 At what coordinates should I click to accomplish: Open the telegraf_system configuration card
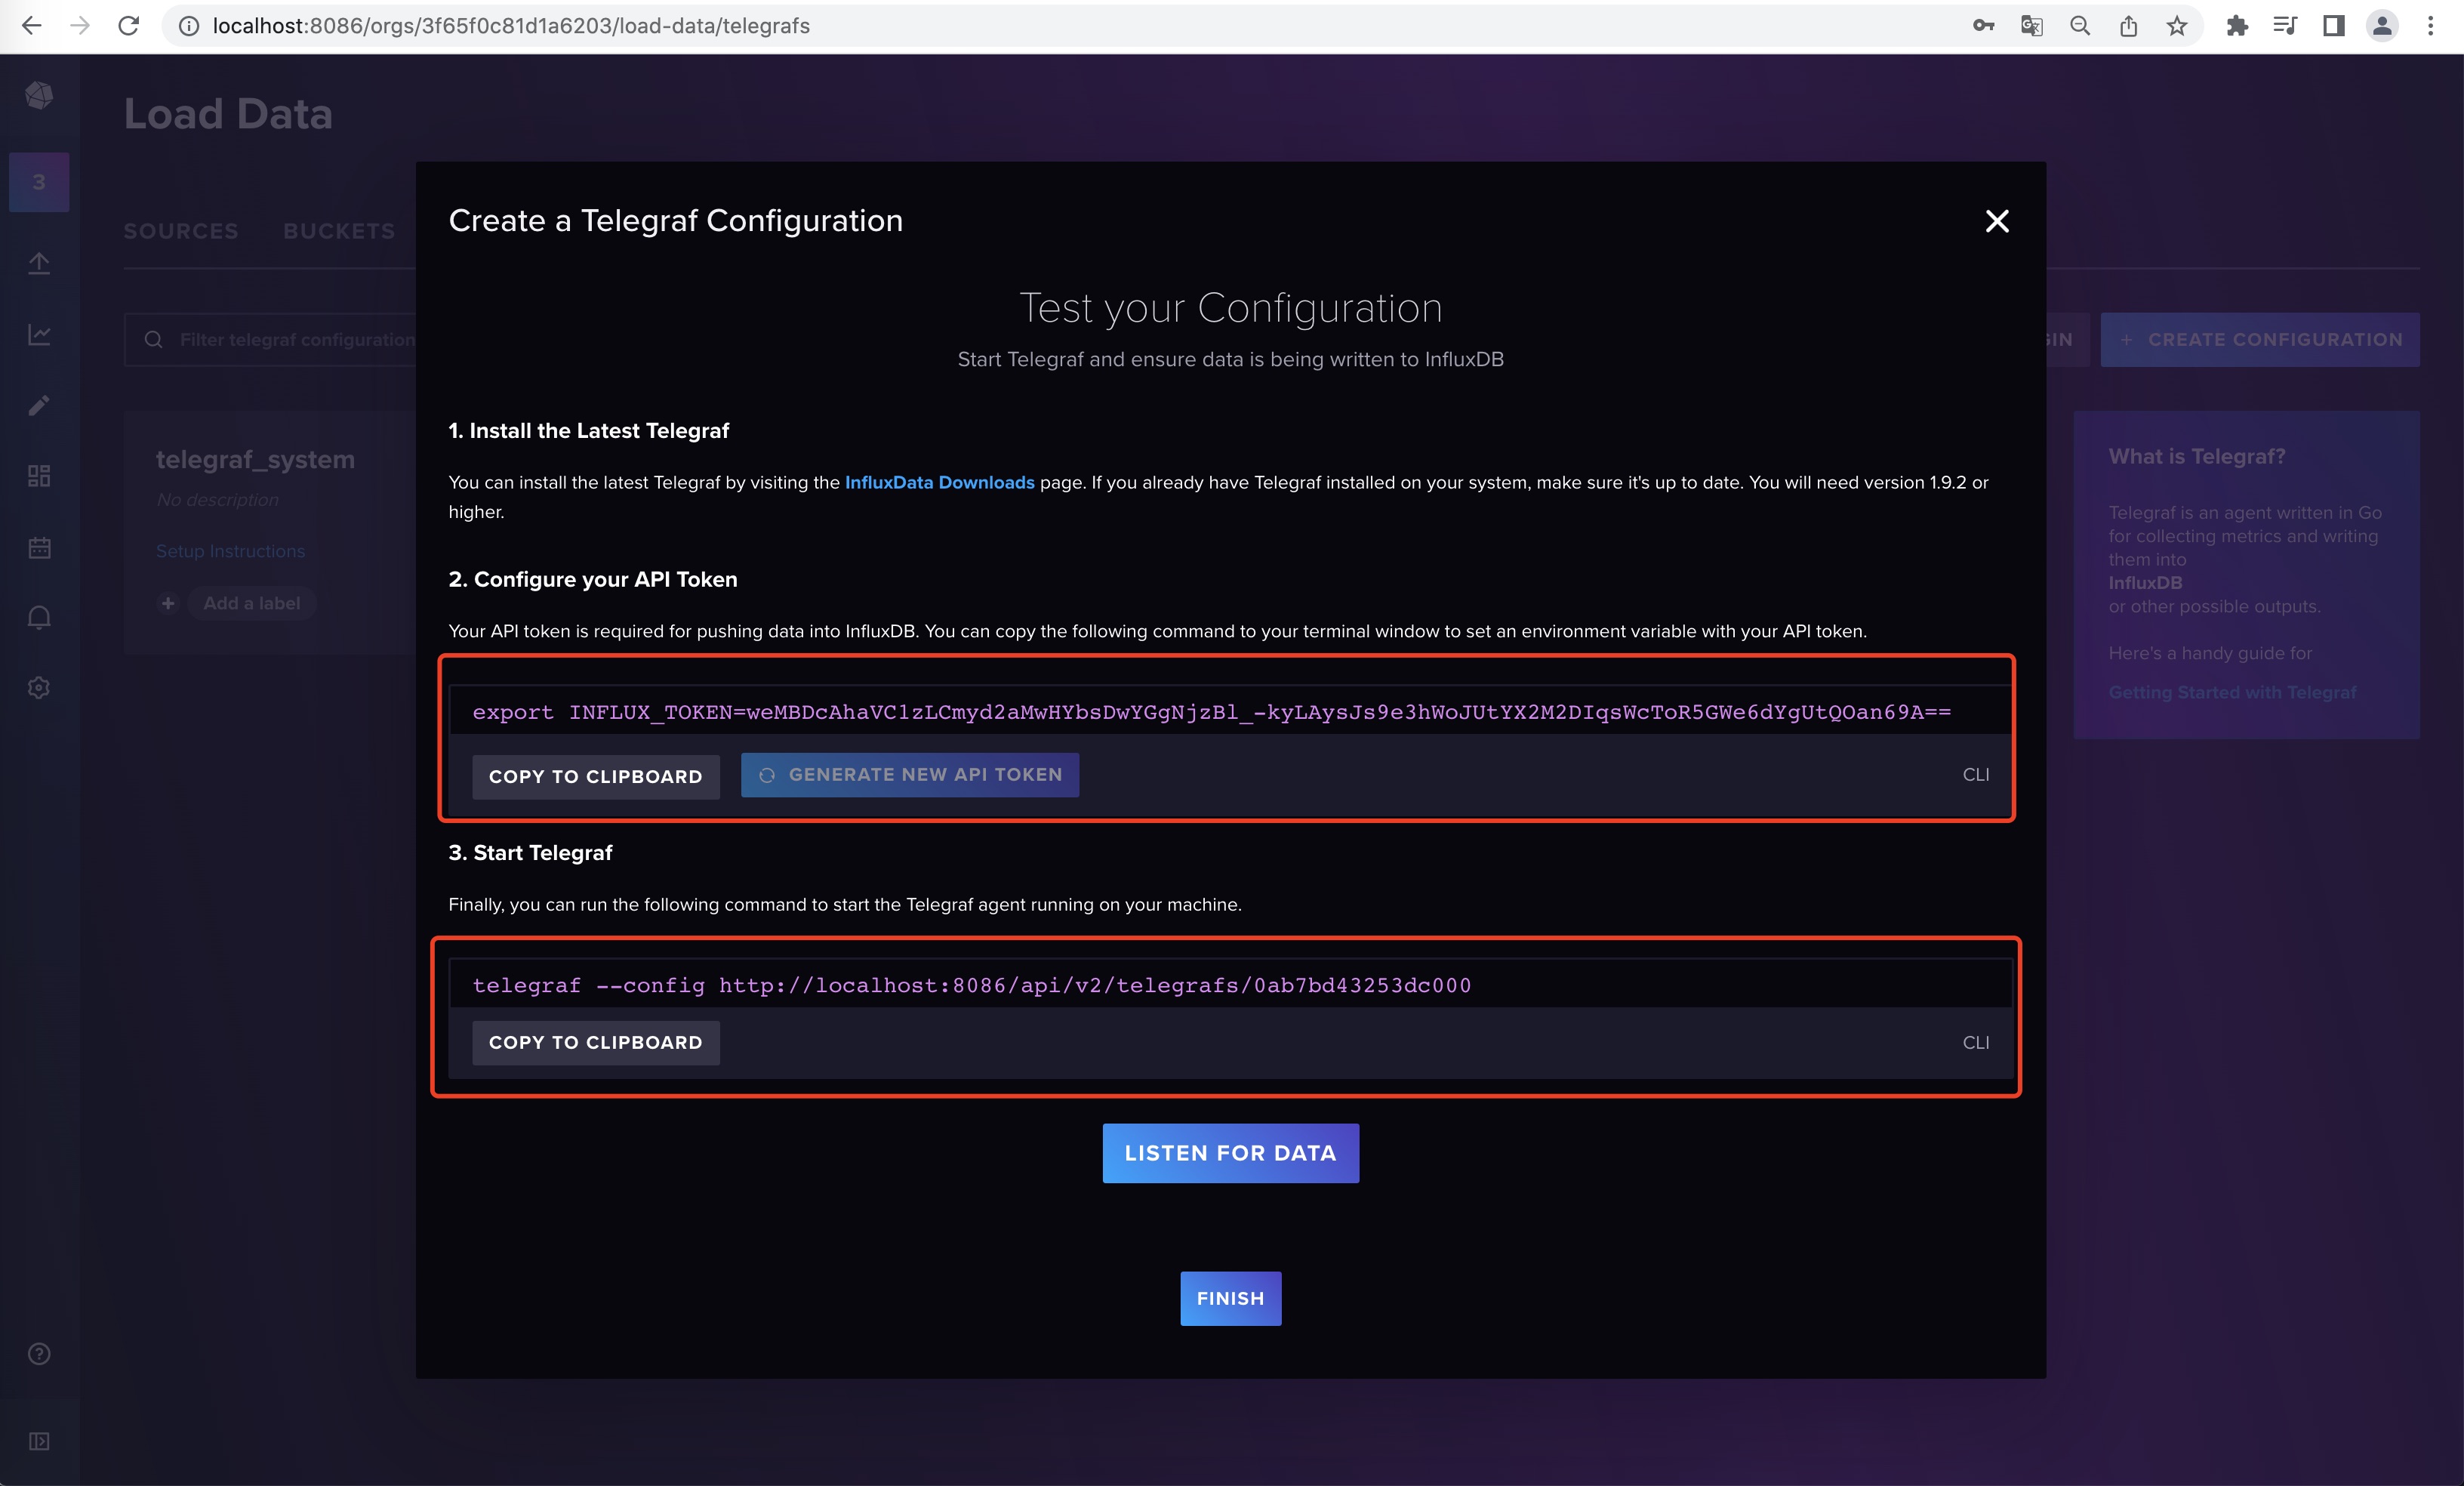(x=255, y=459)
